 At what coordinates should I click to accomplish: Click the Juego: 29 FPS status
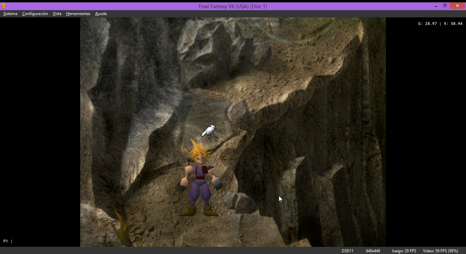coord(404,251)
